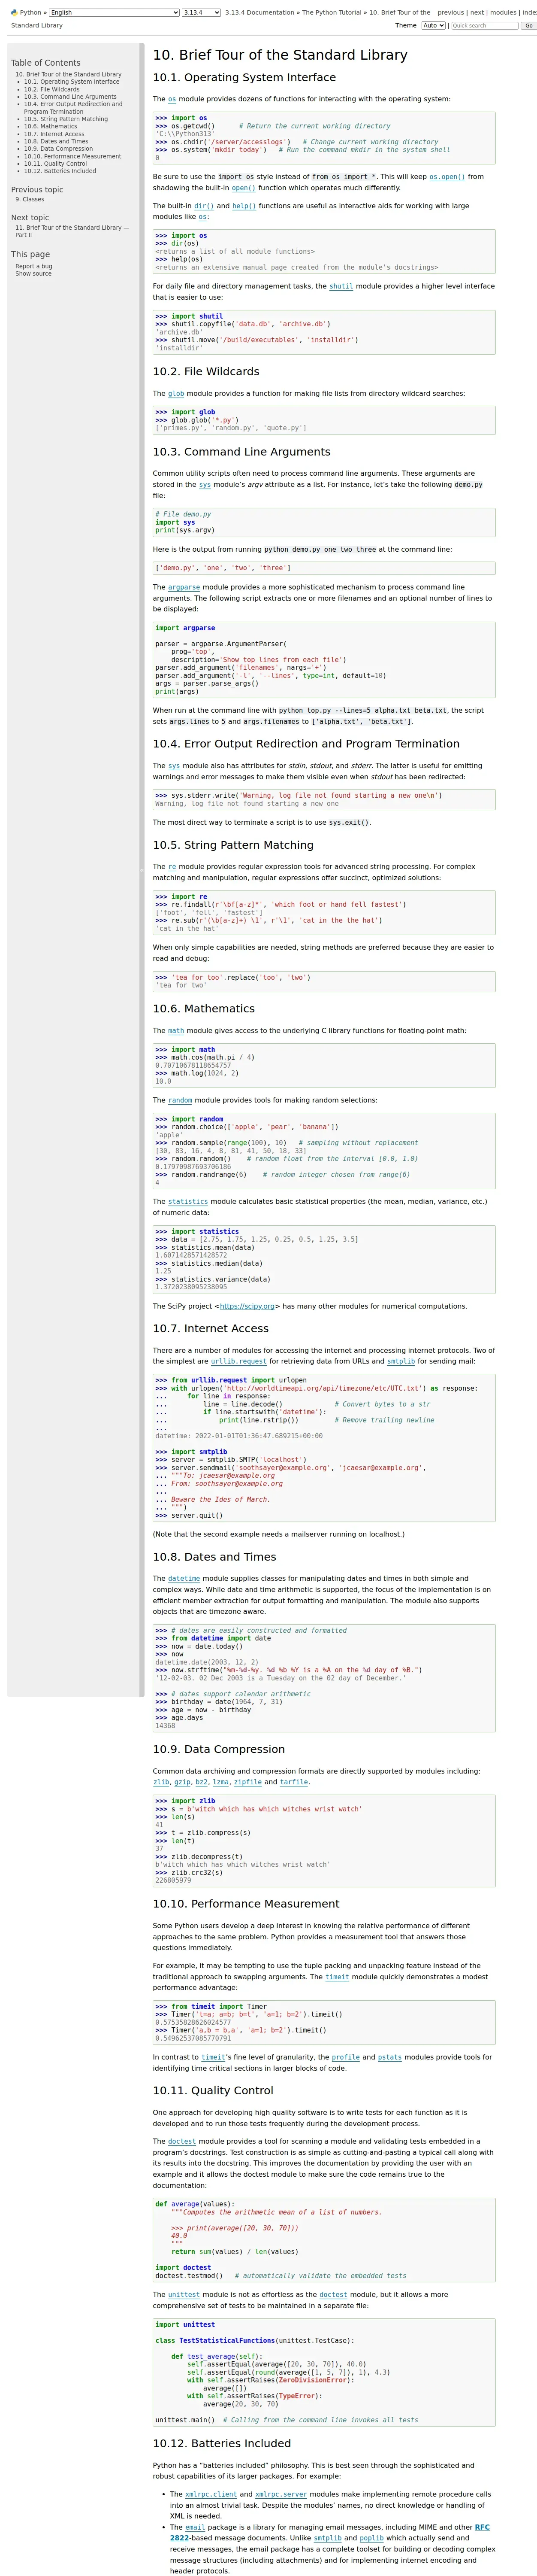Screen dimensions: 537x2576
Task: Go to the next page via header link
Action: [x=477, y=13]
